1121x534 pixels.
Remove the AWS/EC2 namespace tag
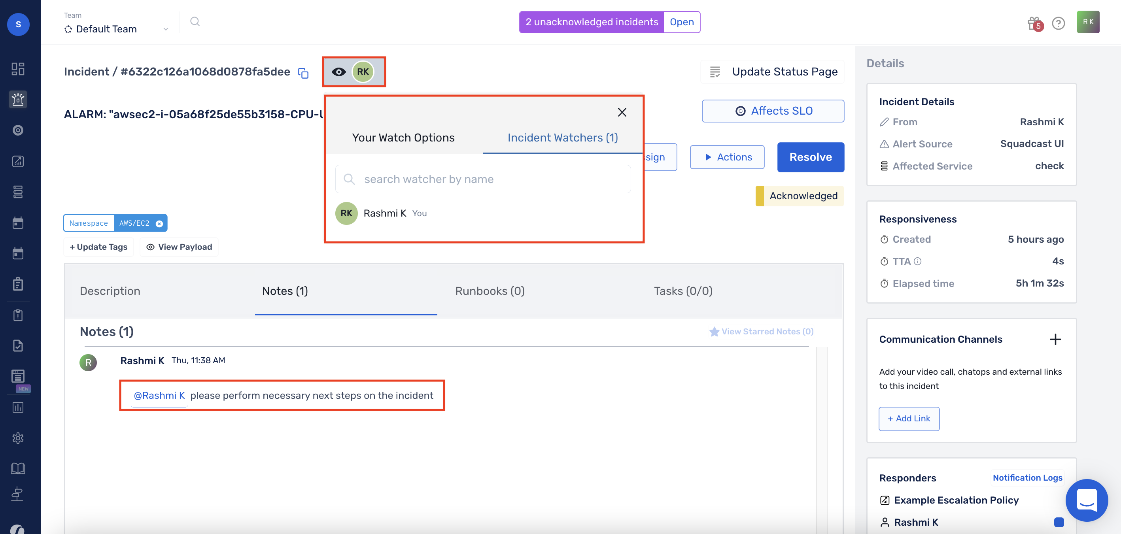point(159,223)
